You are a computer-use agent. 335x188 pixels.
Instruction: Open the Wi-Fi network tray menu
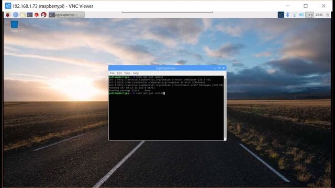tap(295, 15)
